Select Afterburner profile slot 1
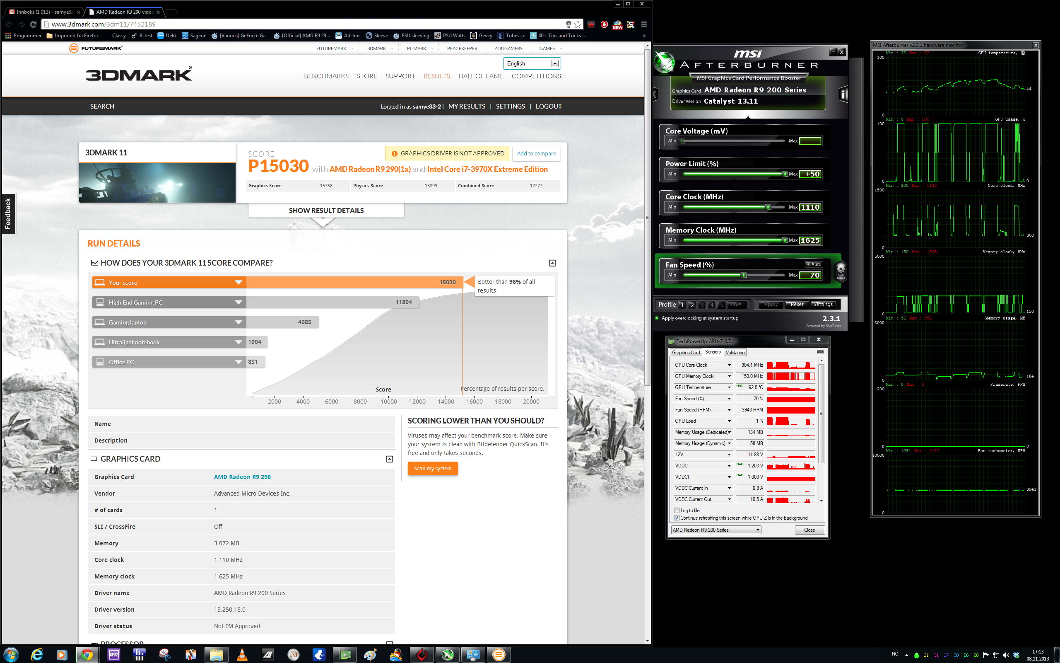Image resolution: width=1060 pixels, height=663 pixels. 682,304
